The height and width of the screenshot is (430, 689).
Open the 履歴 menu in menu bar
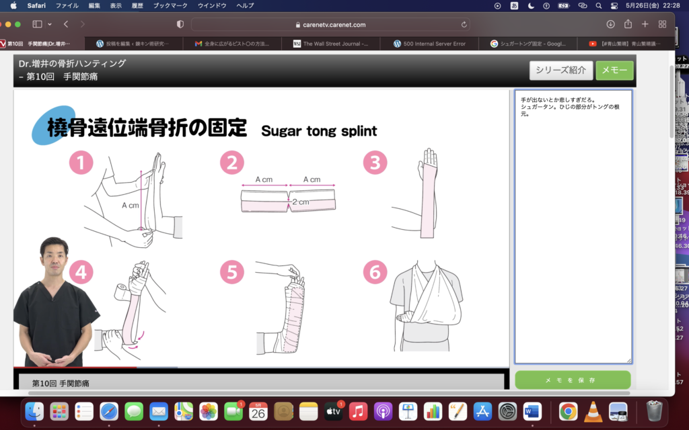click(137, 5)
